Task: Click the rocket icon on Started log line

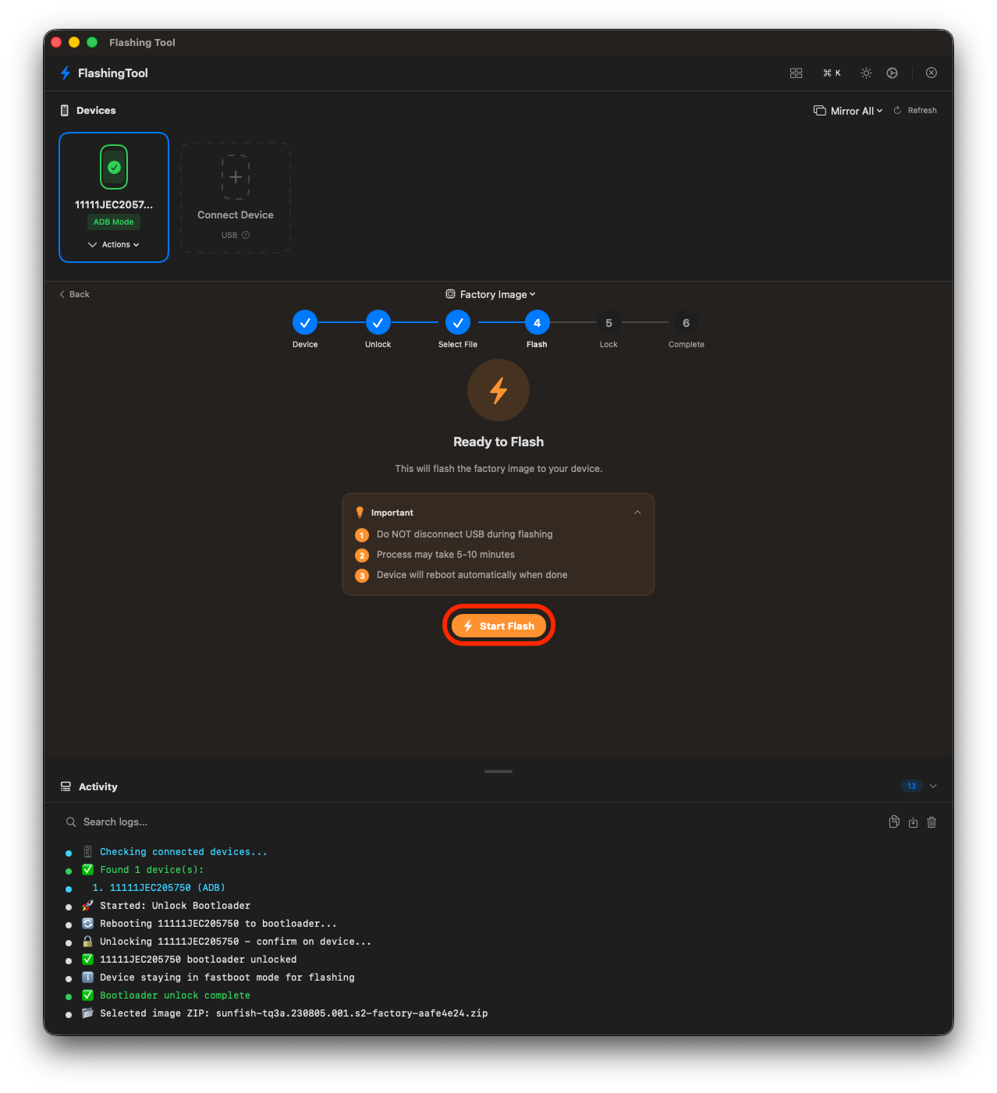Action: (x=87, y=906)
